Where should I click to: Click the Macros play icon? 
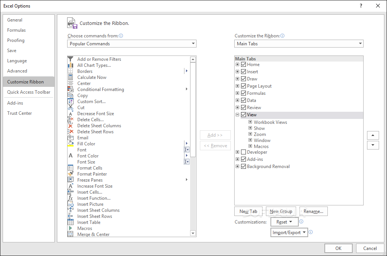pyautogui.click(x=70, y=228)
